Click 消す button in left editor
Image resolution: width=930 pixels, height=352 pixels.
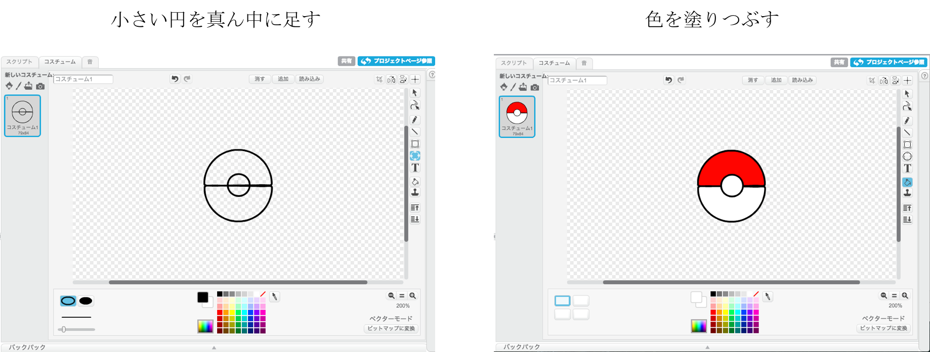coord(260,79)
